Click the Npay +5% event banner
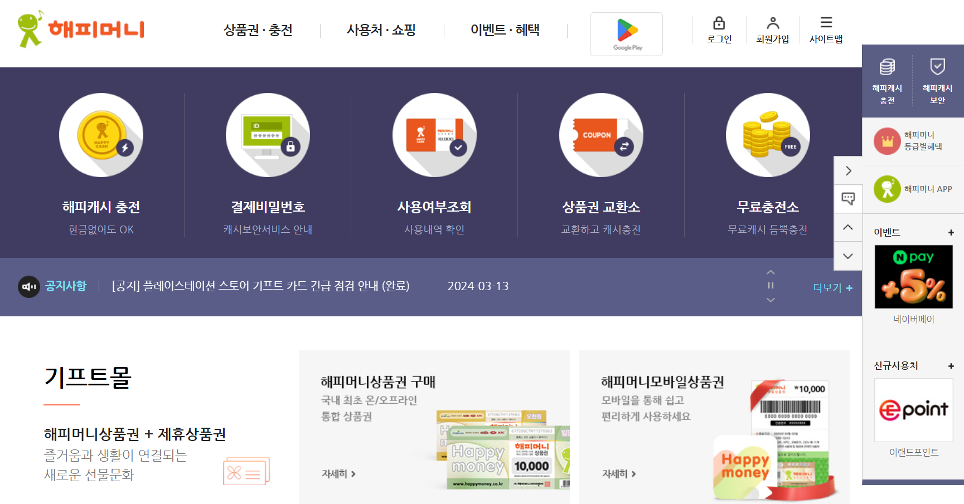964x504 pixels. pyautogui.click(x=913, y=276)
